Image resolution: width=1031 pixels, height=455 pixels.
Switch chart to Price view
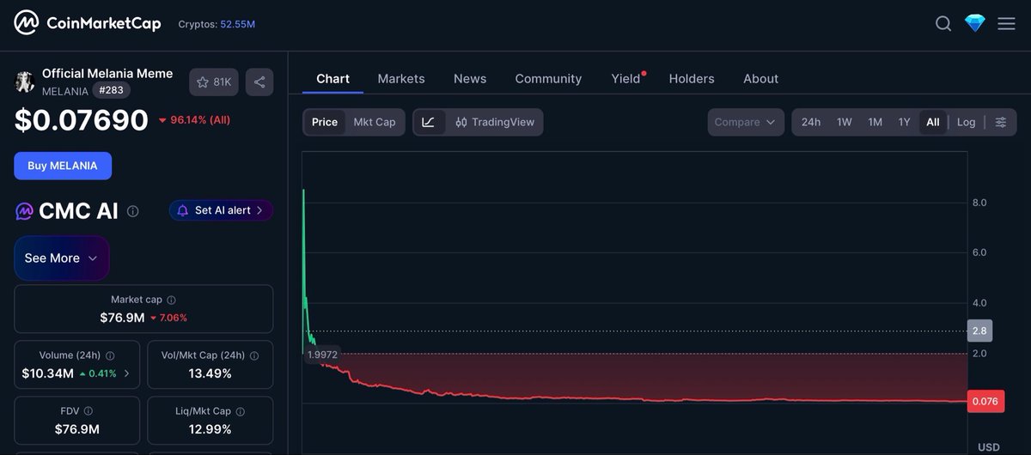click(325, 122)
